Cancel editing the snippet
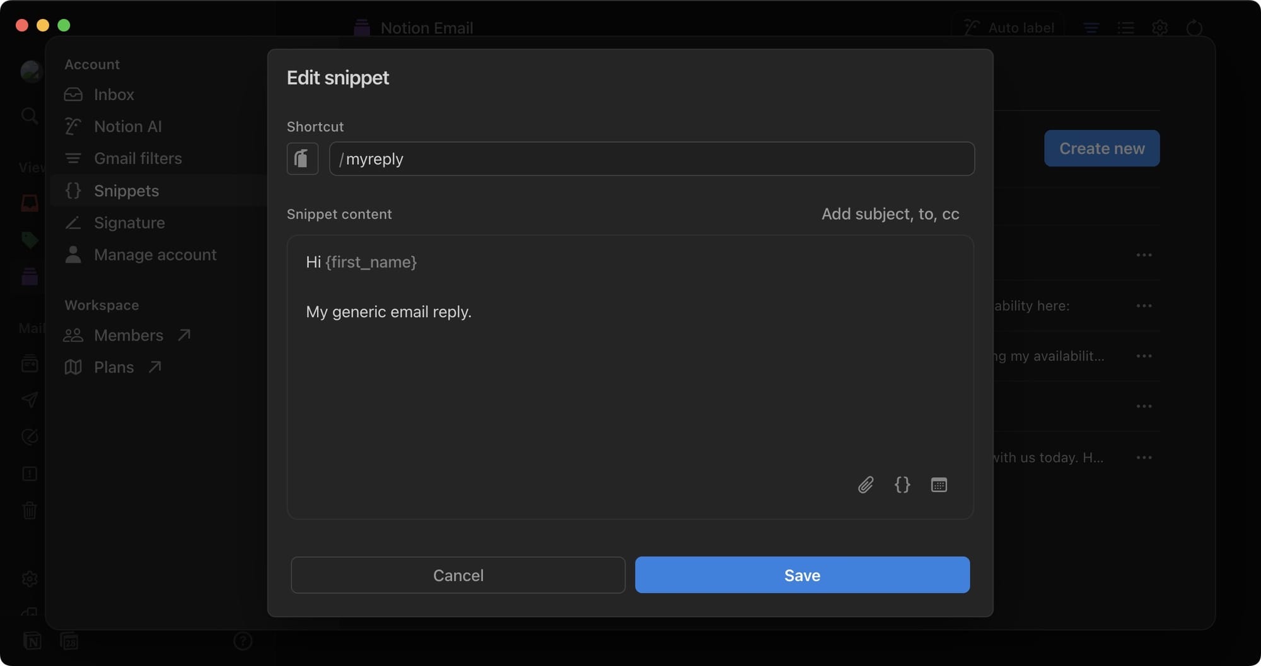Image resolution: width=1261 pixels, height=666 pixels. click(x=458, y=575)
